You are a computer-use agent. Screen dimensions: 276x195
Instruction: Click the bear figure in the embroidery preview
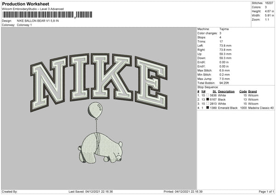pos(100,148)
